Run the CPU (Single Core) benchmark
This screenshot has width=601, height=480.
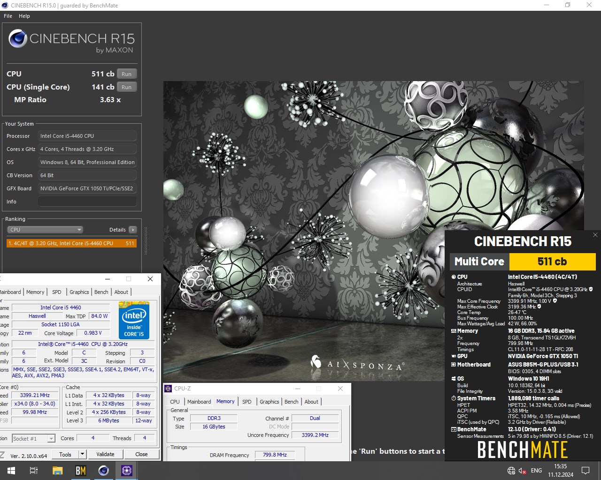127,87
